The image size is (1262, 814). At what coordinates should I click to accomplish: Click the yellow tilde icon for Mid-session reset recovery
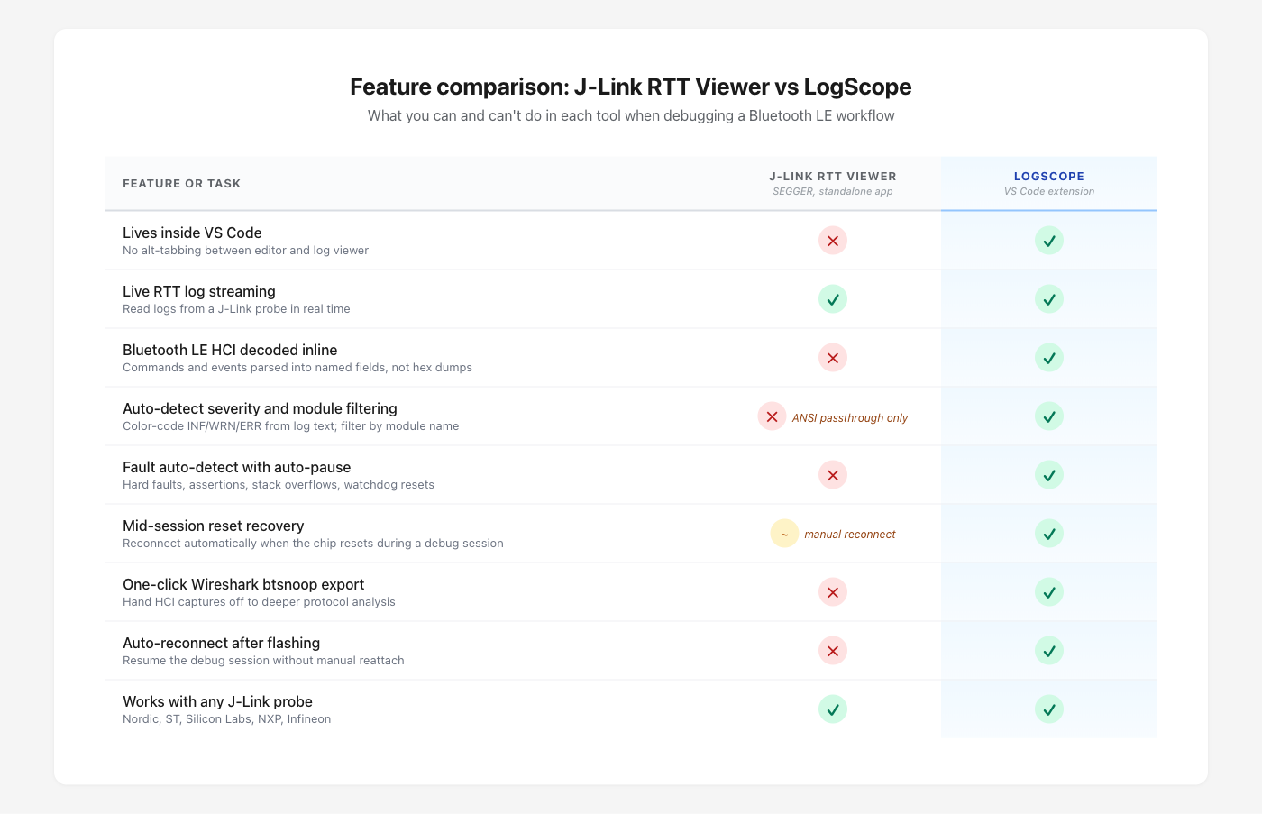(x=784, y=534)
